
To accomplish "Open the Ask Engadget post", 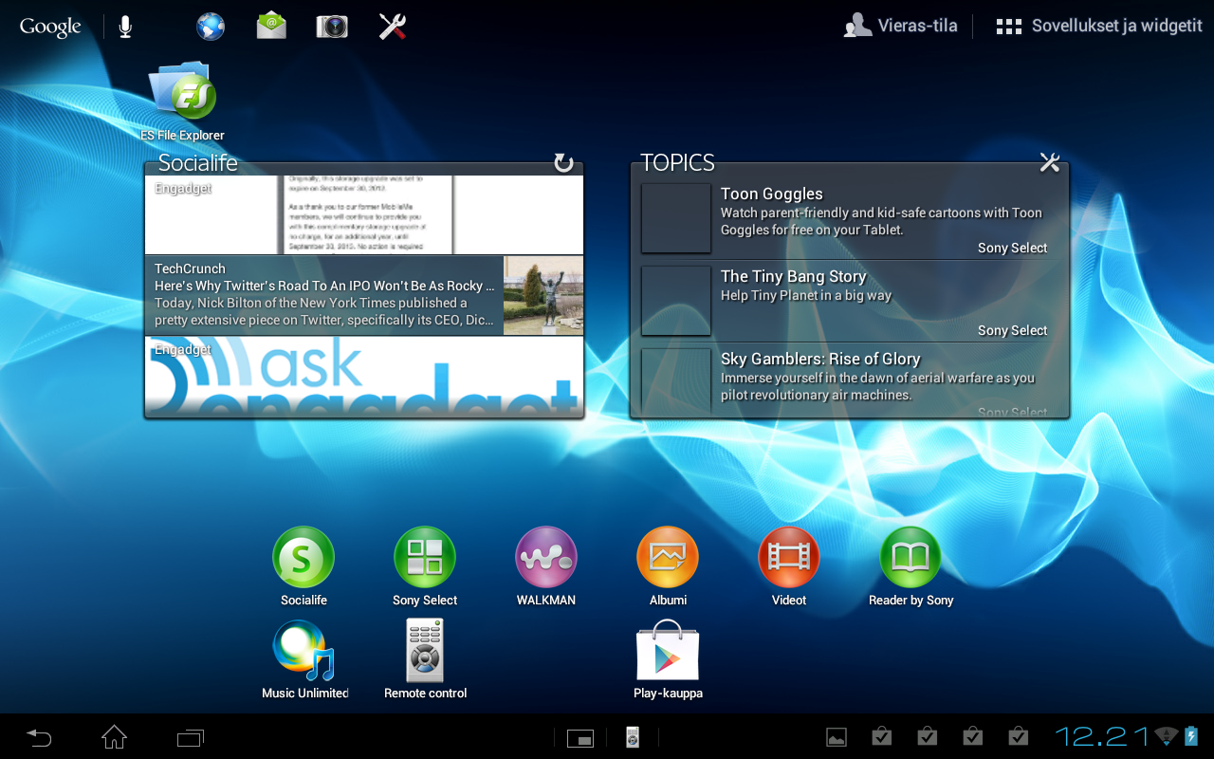I will click(364, 377).
